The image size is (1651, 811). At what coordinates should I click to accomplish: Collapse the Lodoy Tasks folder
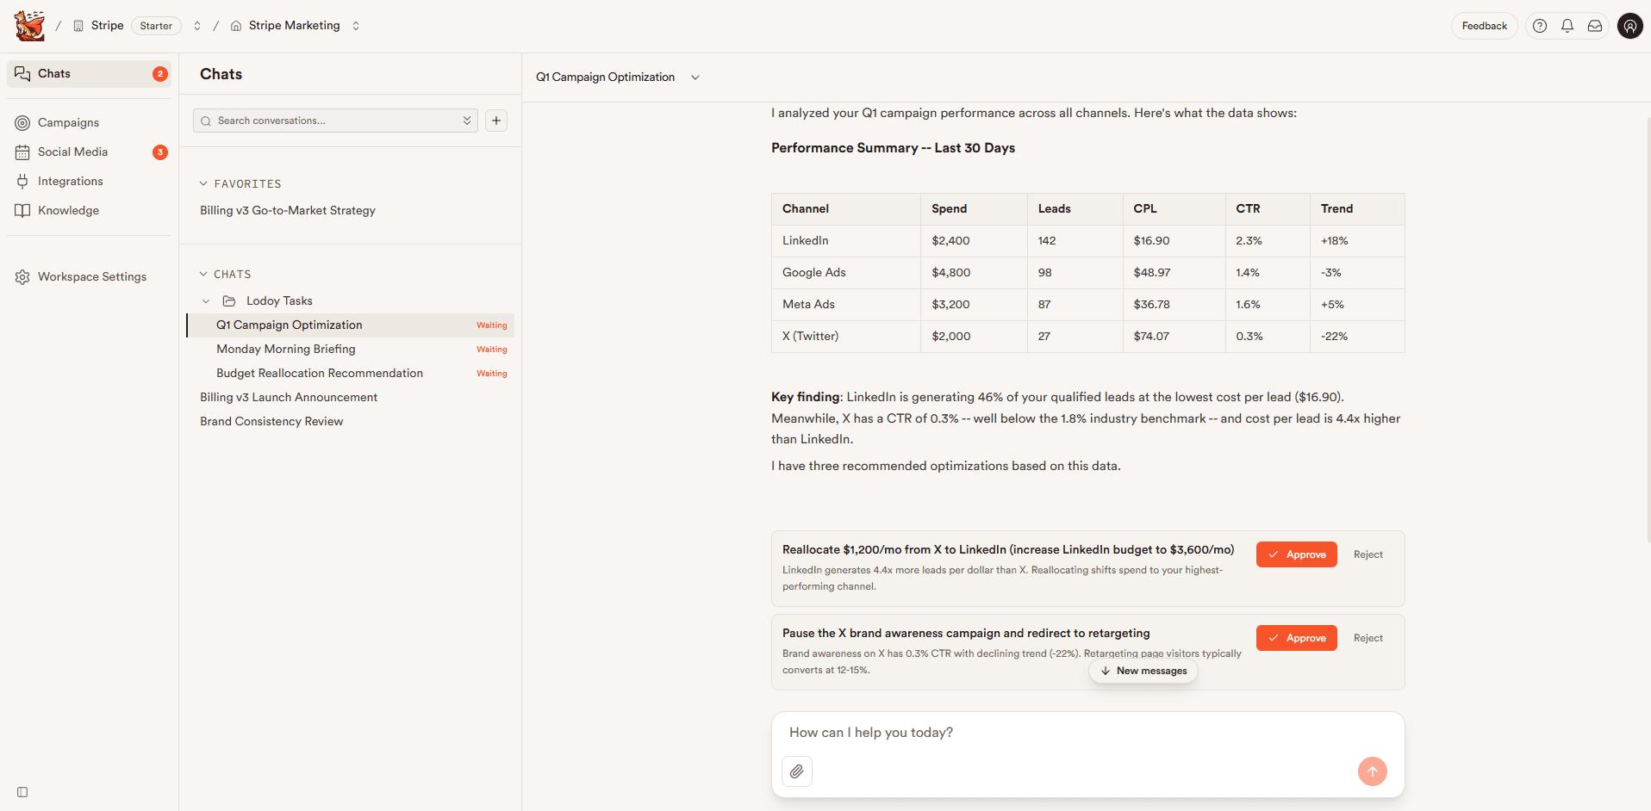pyautogui.click(x=206, y=301)
